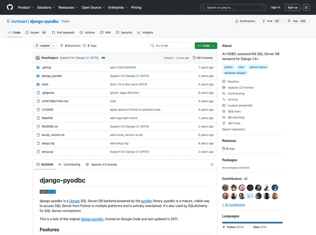Viewport: 316px width, 235px height.
Task: Click the Sign in link
Action: tap(275, 7)
